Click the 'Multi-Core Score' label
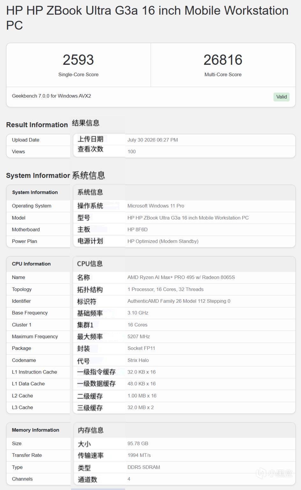The image size is (301, 490). tap(223, 74)
